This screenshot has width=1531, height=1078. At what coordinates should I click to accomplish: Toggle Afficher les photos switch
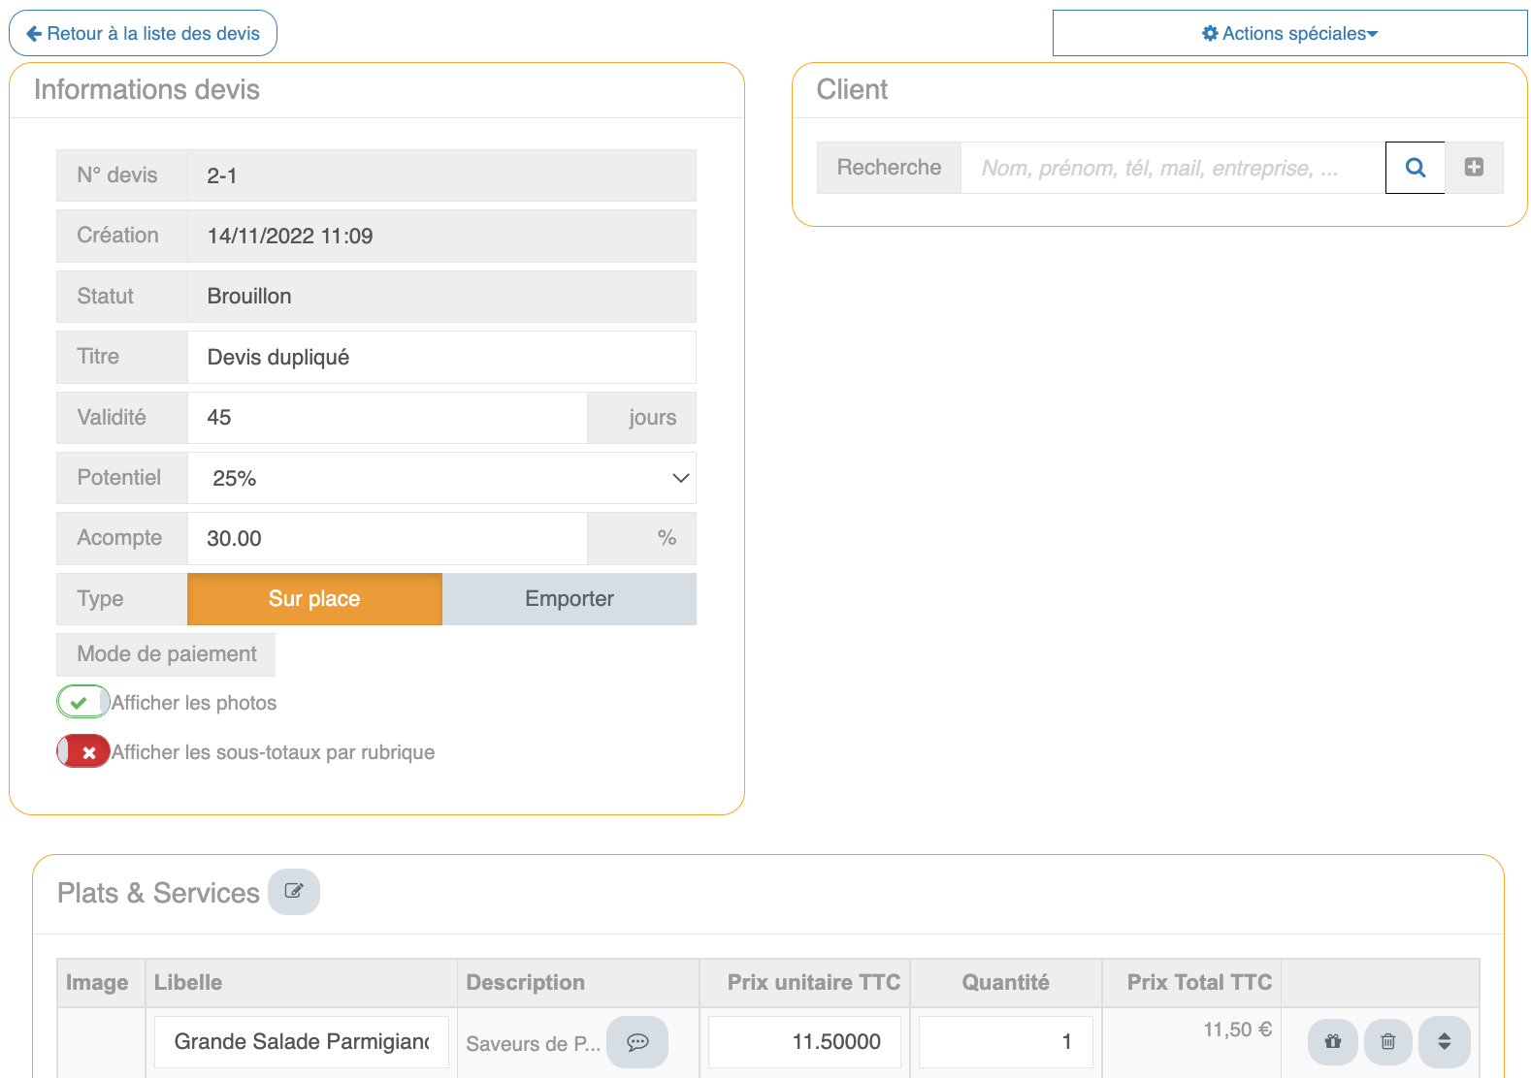[x=82, y=702]
